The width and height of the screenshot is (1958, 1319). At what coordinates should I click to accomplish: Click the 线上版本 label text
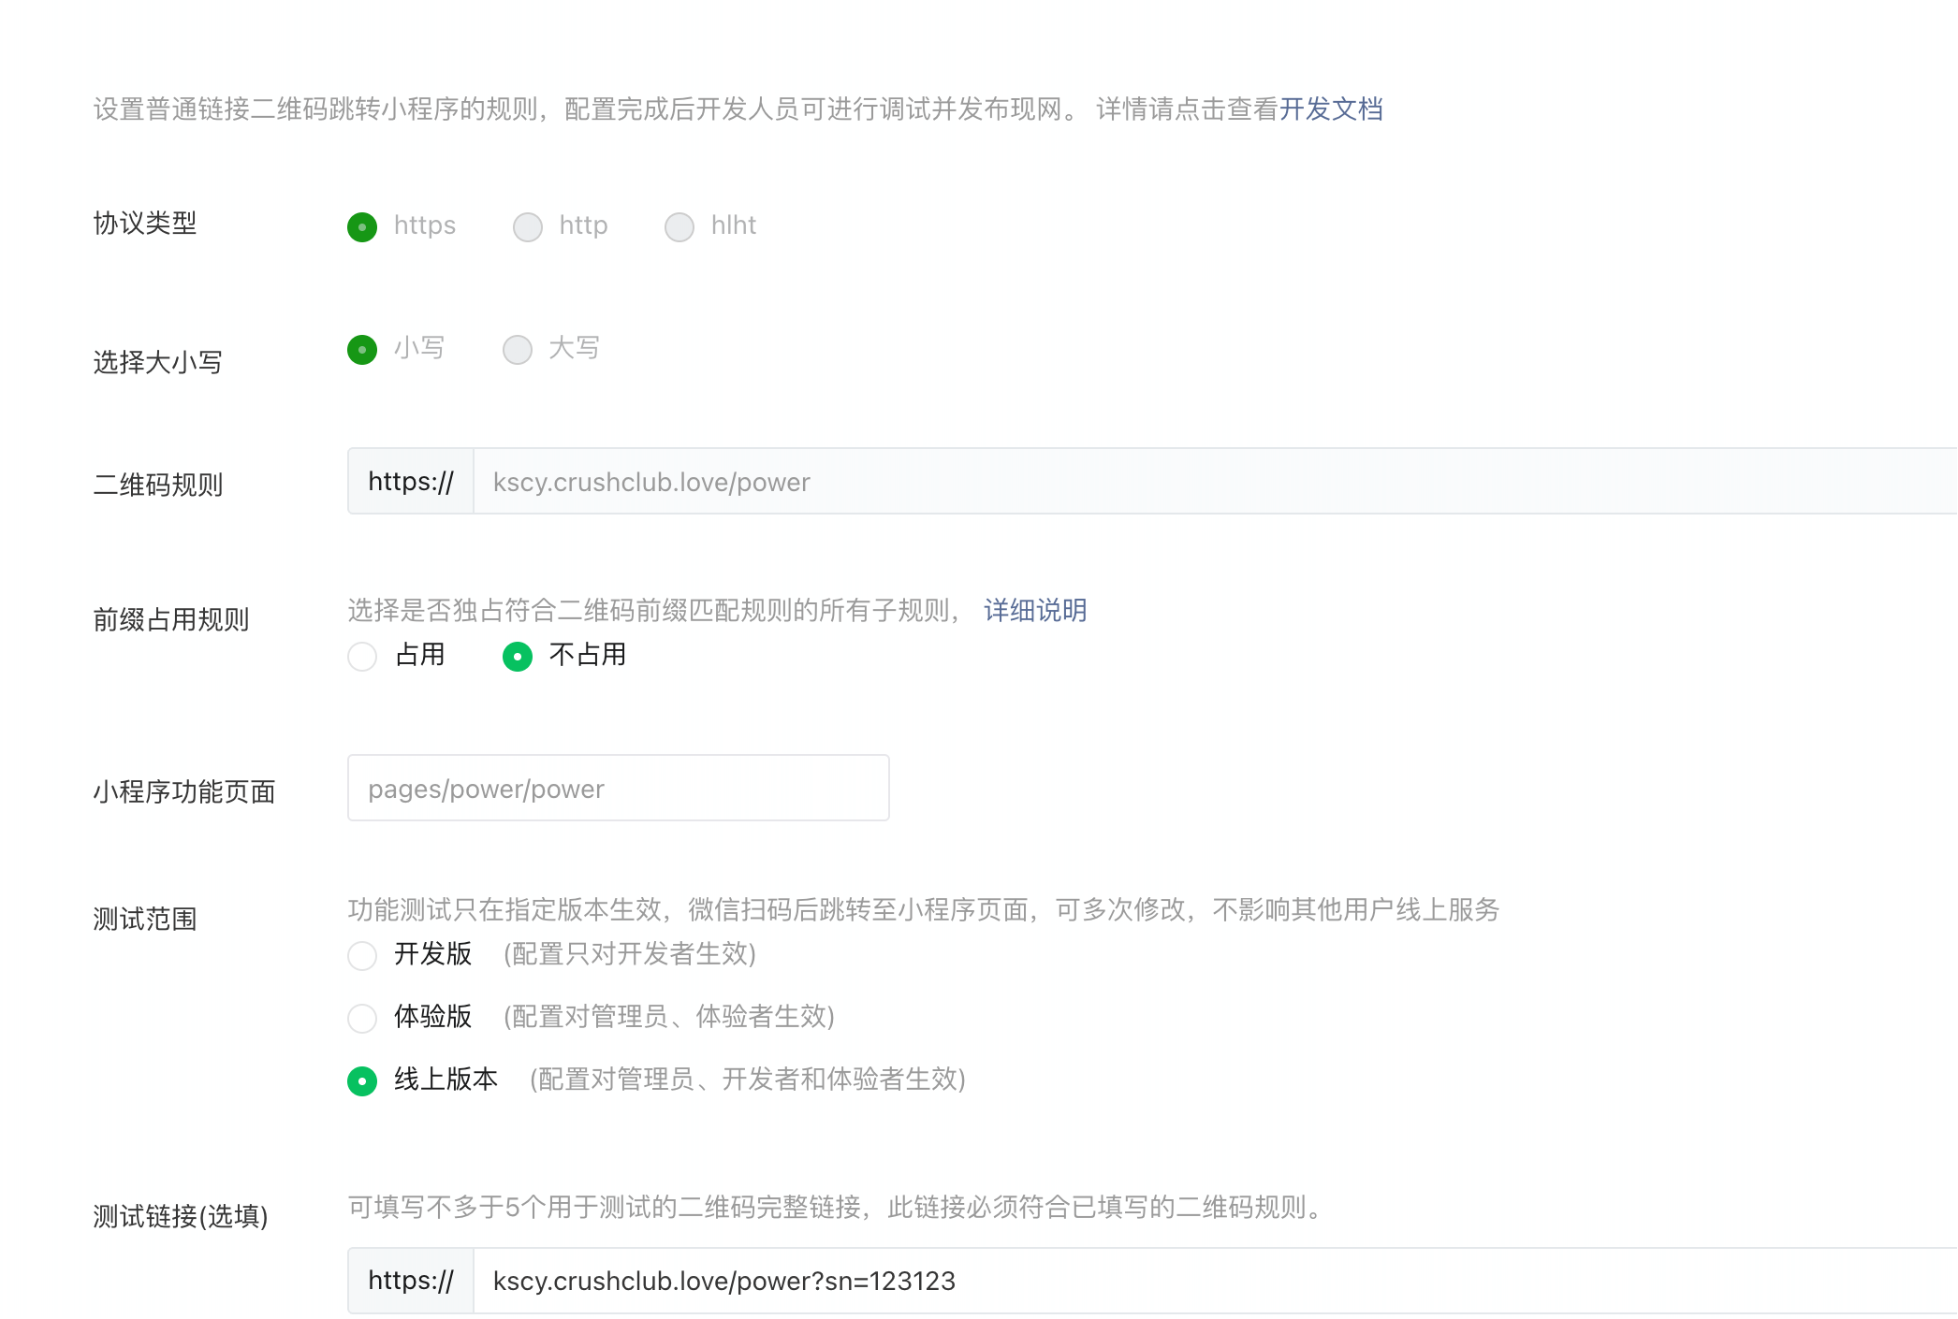coord(446,1080)
